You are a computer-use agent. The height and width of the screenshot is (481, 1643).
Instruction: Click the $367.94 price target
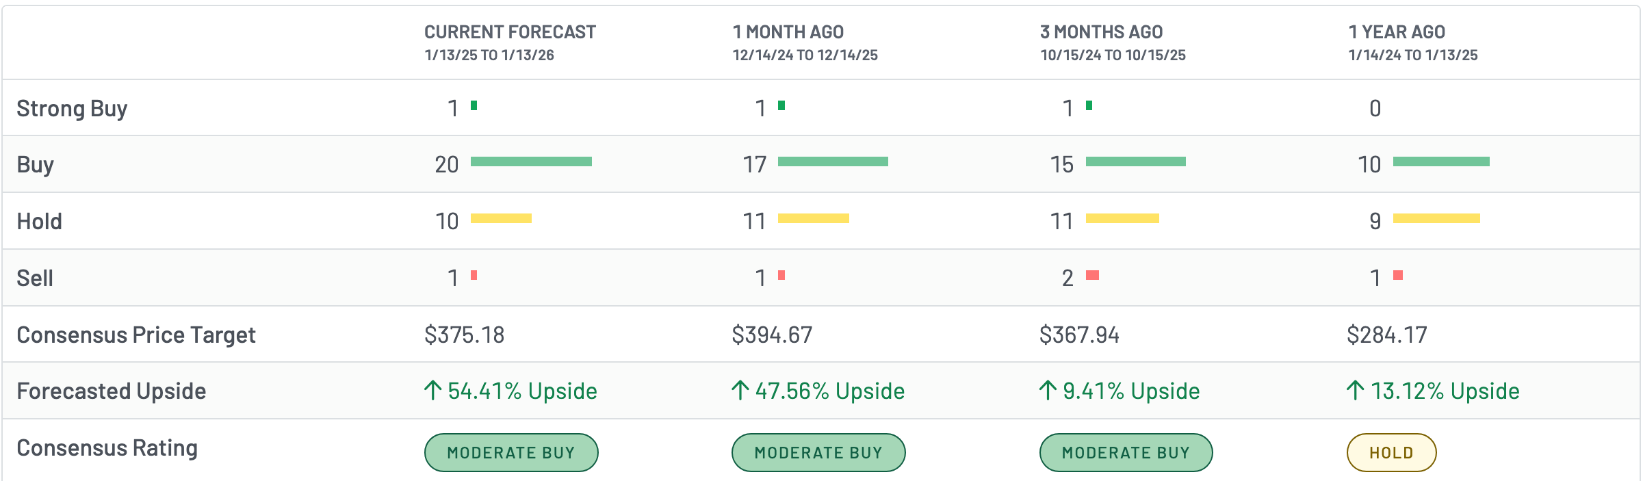coord(1079,335)
